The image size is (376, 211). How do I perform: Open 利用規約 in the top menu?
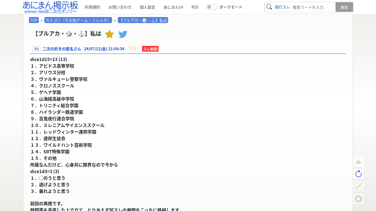click(x=92, y=7)
